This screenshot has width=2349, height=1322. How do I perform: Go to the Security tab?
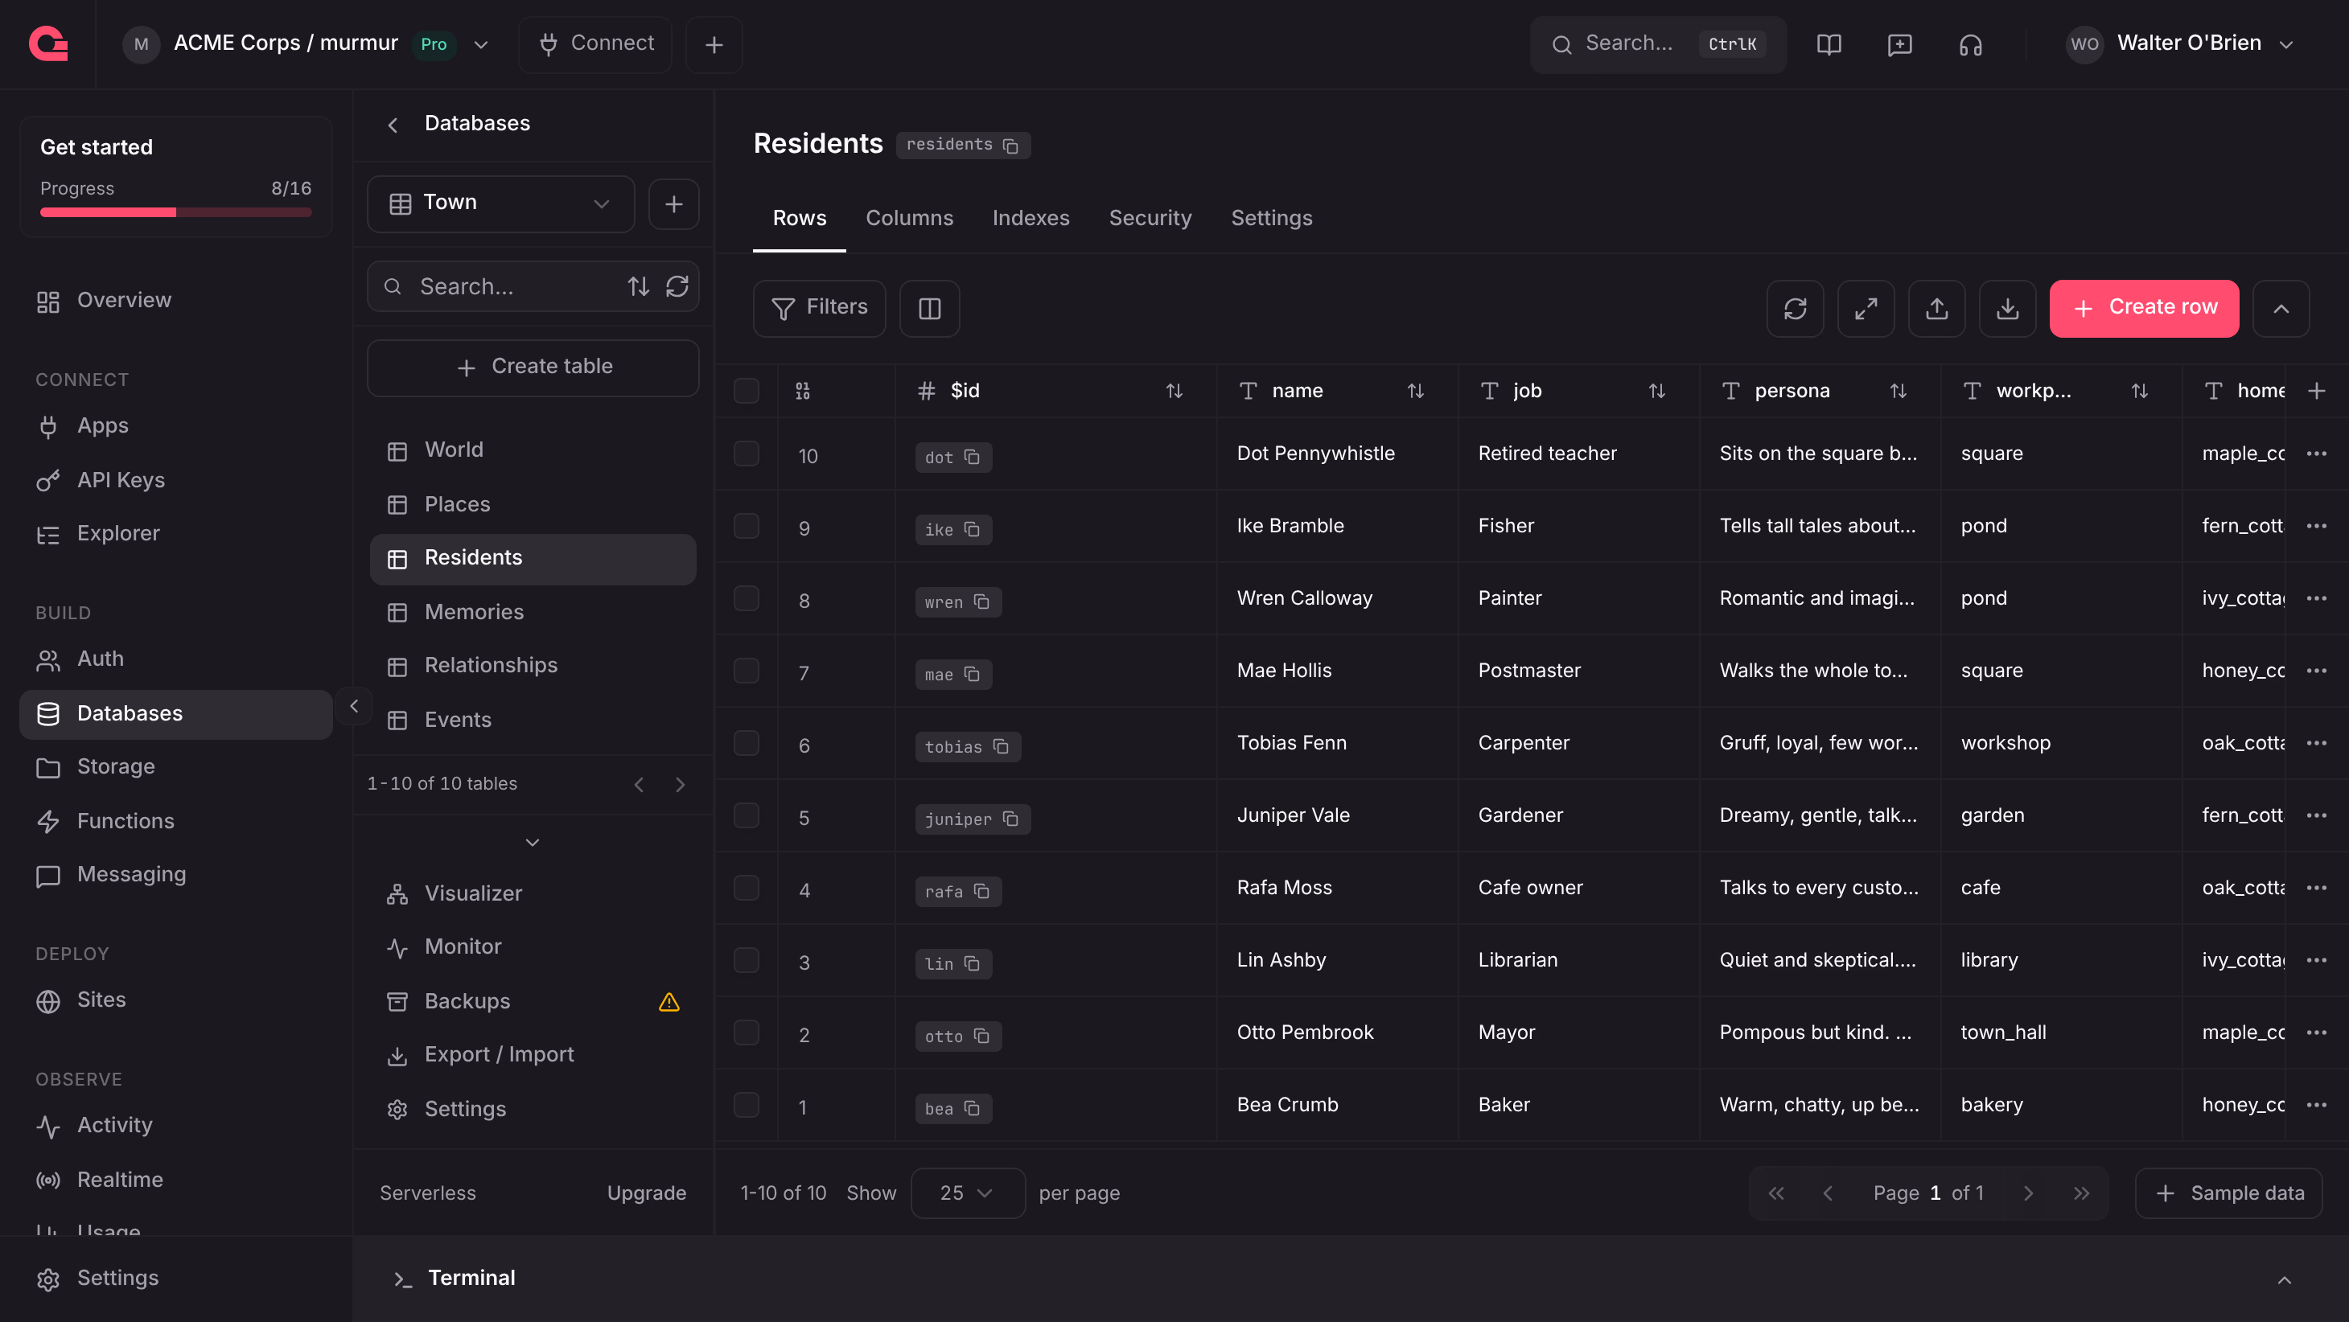1150,218
